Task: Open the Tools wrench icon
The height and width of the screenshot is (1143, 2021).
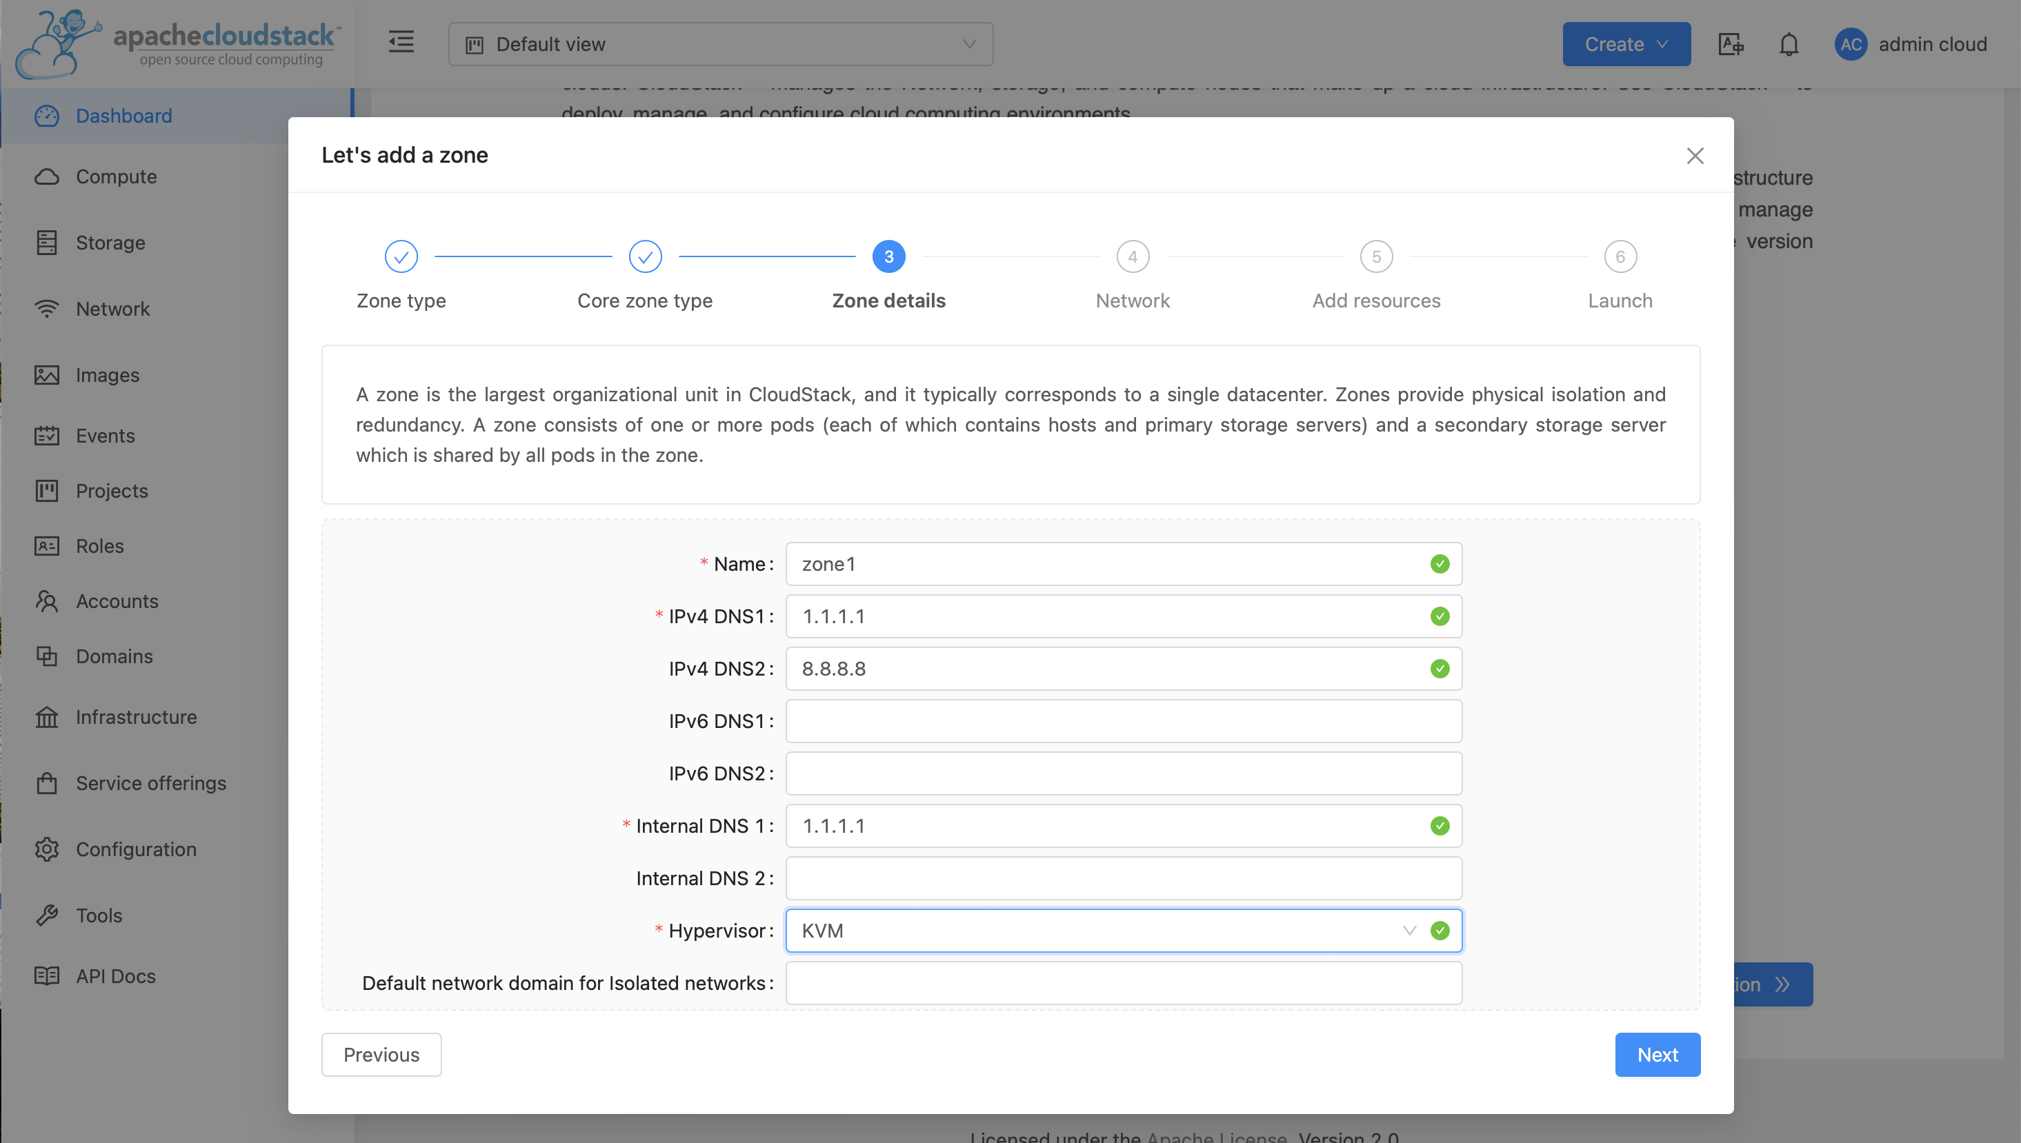Action: point(47,916)
